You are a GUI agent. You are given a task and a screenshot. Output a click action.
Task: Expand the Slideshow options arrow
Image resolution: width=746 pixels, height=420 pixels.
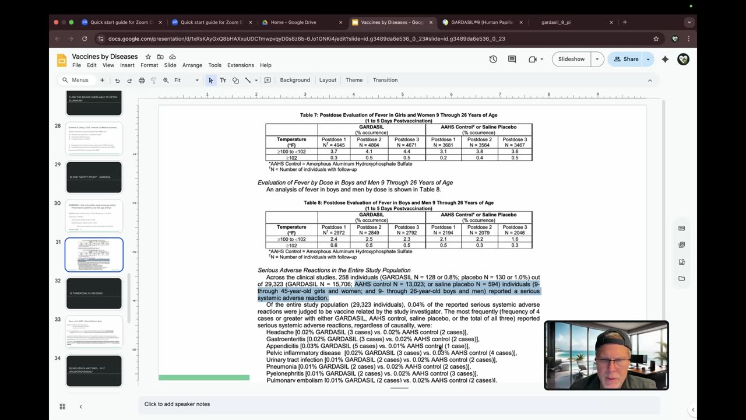[x=597, y=59]
